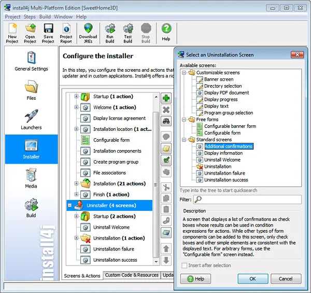Expand the Welcome (1 action) node
The image size is (311, 293).
coord(76,108)
